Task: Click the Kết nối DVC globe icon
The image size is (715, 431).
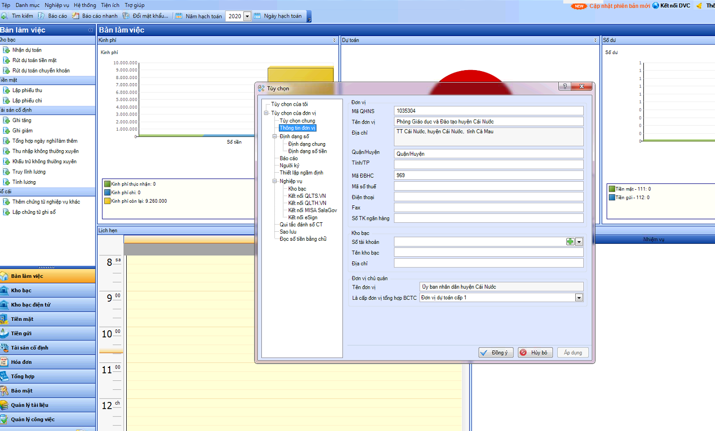Action: point(655,6)
